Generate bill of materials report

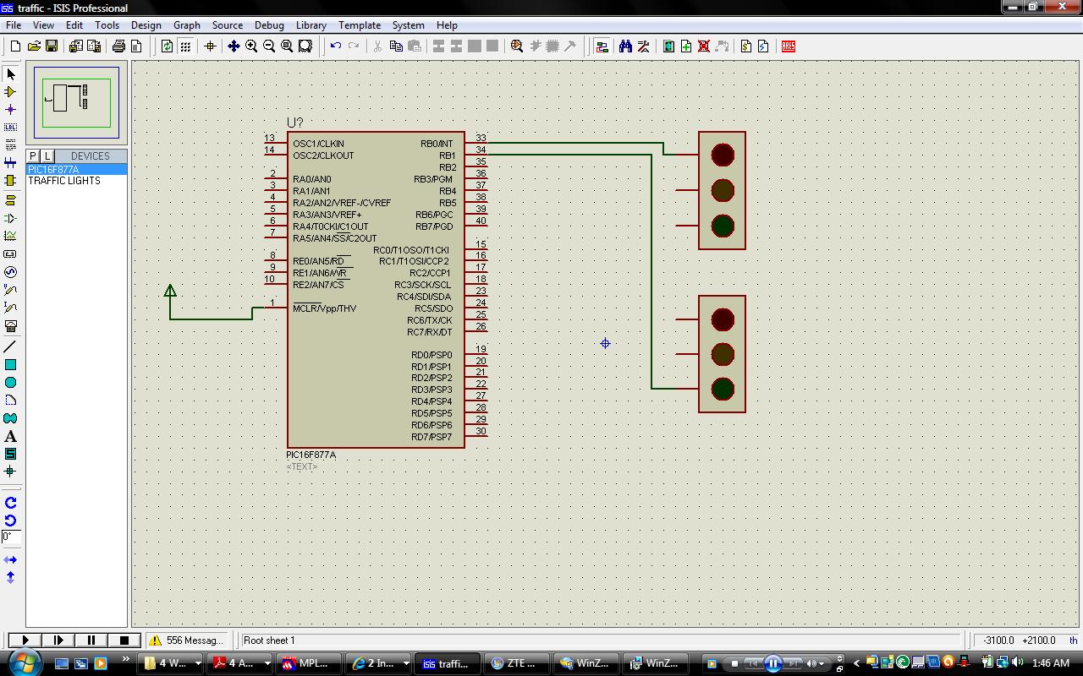point(745,46)
